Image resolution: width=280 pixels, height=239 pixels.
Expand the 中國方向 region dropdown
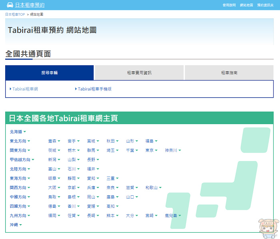(x=20, y=197)
